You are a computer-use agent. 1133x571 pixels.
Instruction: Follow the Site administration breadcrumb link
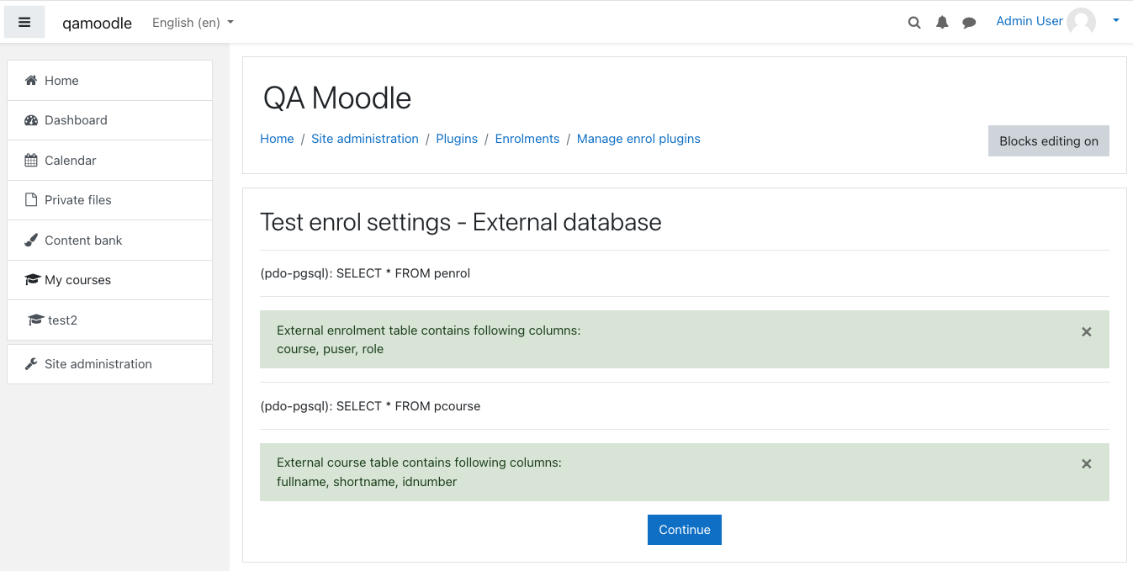pos(365,139)
